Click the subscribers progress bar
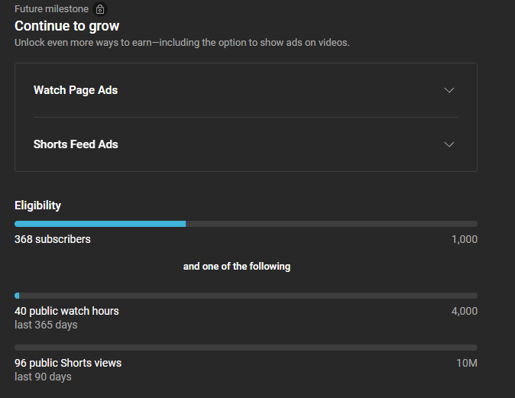This screenshot has height=398, width=515. coord(246,224)
